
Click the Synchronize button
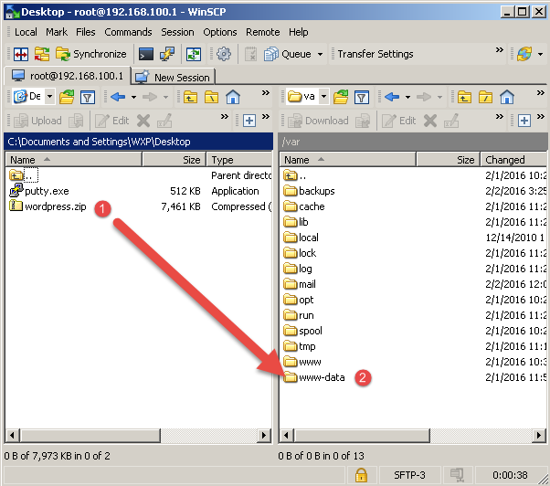pyautogui.click(x=90, y=54)
